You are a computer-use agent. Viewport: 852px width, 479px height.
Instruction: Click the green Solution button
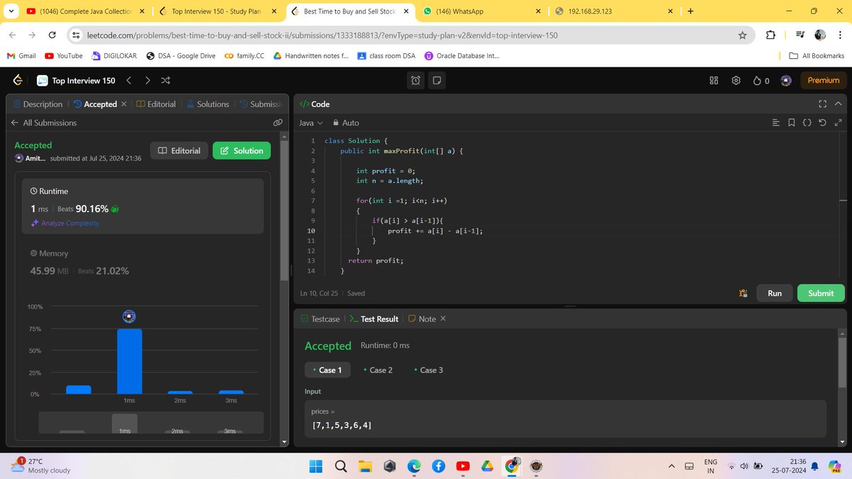[x=242, y=150]
